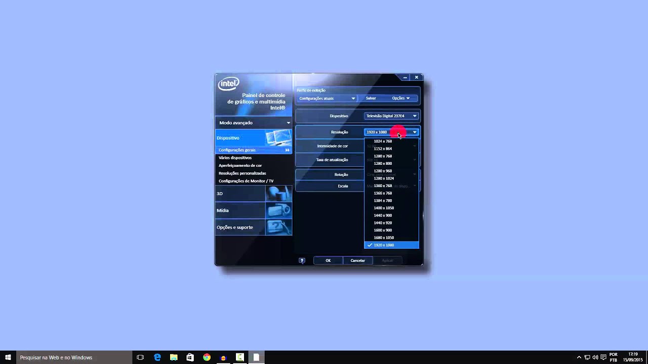Open the Windows Start menu

click(8, 357)
